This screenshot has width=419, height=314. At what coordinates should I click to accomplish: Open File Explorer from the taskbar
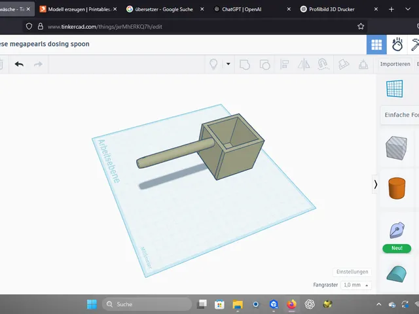[x=238, y=304]
